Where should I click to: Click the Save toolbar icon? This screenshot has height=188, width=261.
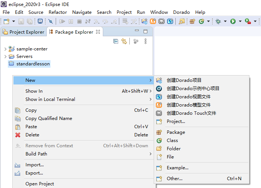pos(21,21)
